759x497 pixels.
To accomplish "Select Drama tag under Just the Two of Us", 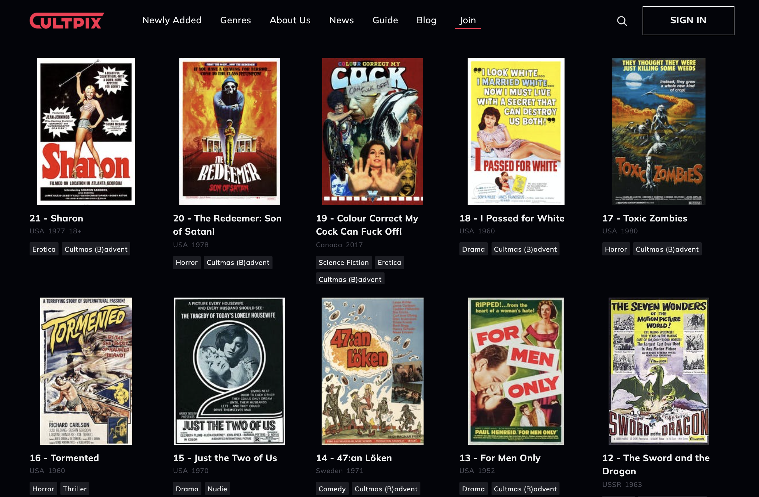I will pos(187,489).
